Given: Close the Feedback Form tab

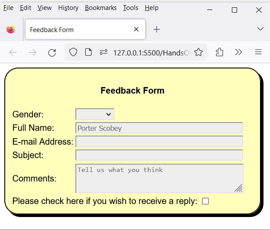Looking at the screenshot, I should pos(136,29).
